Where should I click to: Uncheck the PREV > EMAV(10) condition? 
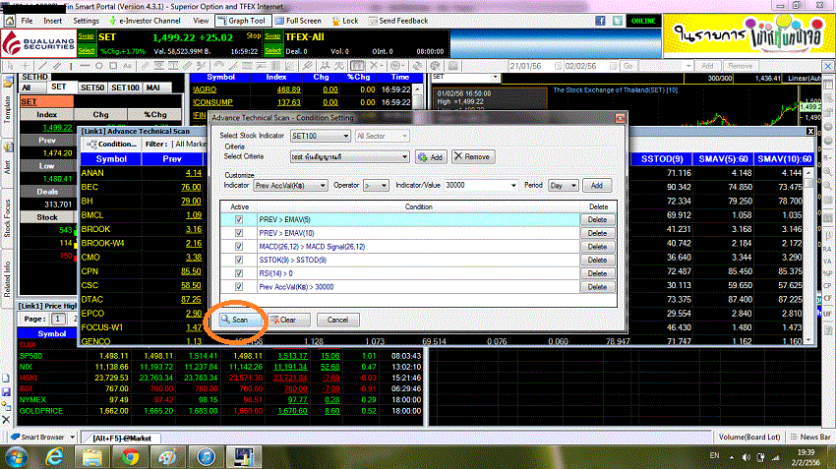(239, 233)
